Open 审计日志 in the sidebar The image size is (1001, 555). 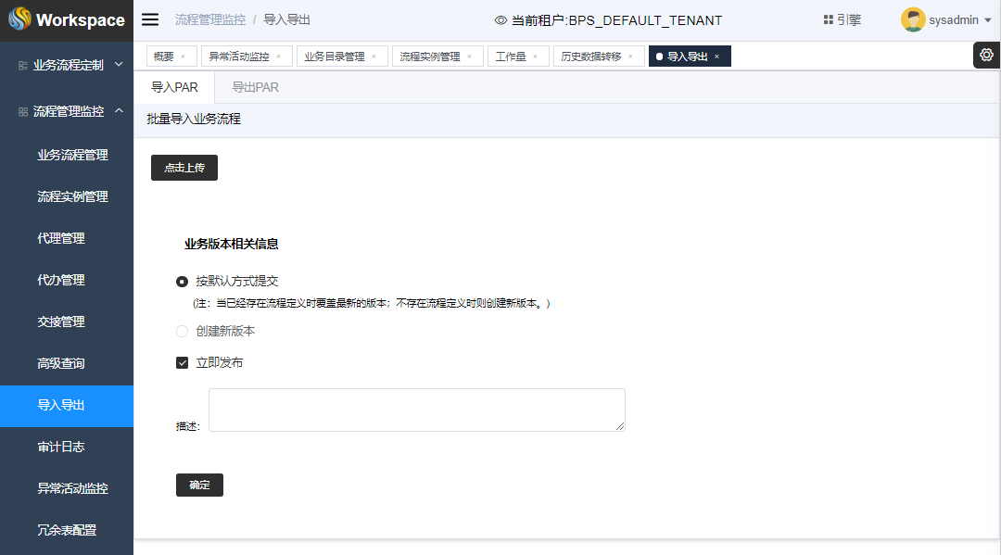click(61, 447)
